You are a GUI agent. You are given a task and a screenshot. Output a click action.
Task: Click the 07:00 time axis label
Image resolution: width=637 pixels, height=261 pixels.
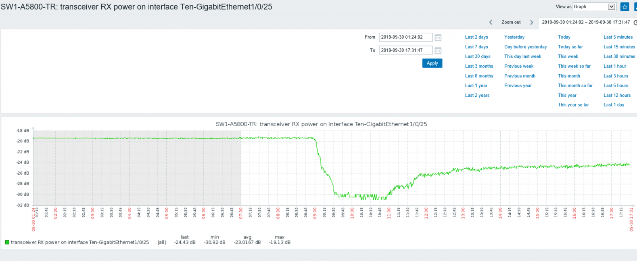tap(241, 213)
